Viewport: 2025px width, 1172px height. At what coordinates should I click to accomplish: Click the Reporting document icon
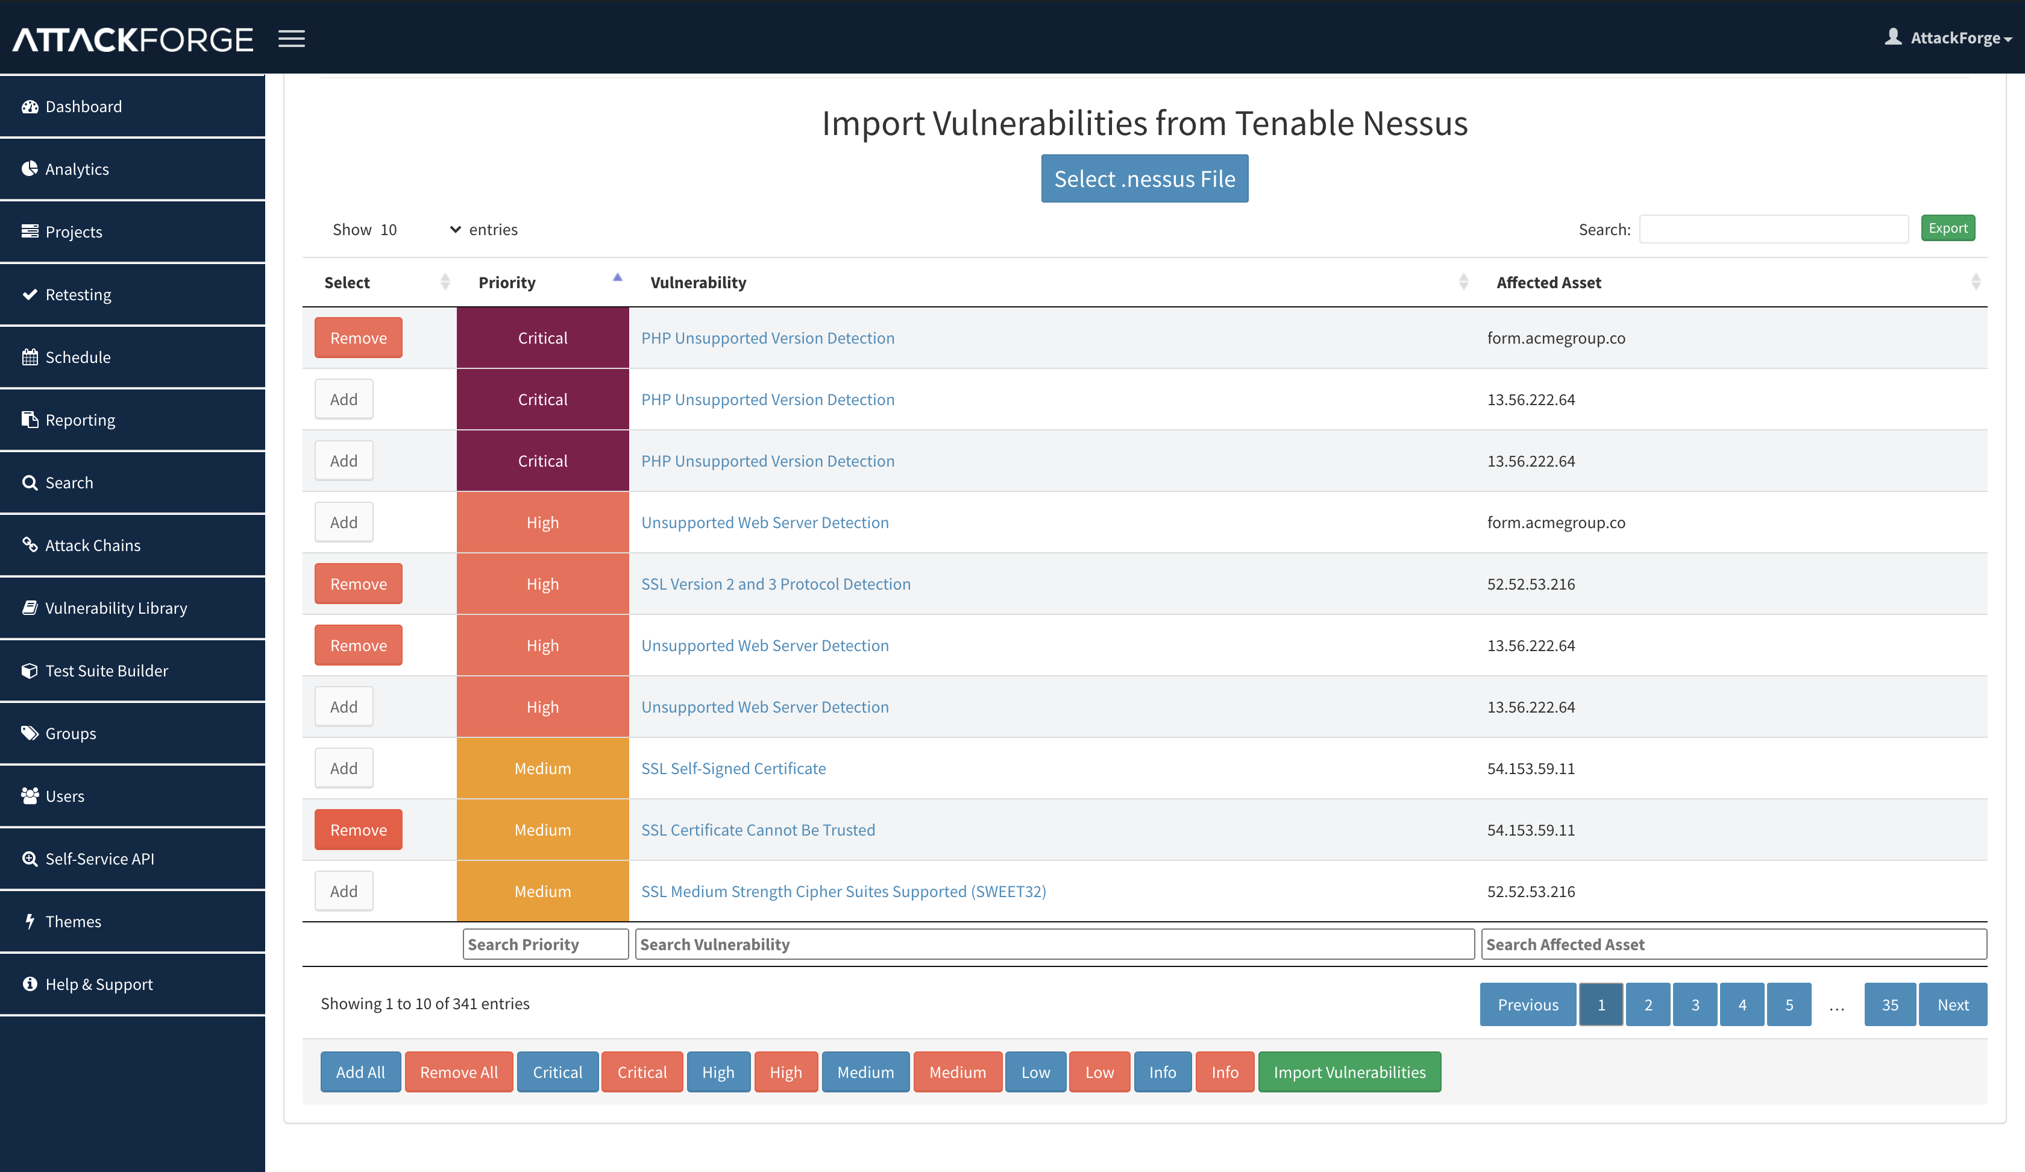coord(30,420)
